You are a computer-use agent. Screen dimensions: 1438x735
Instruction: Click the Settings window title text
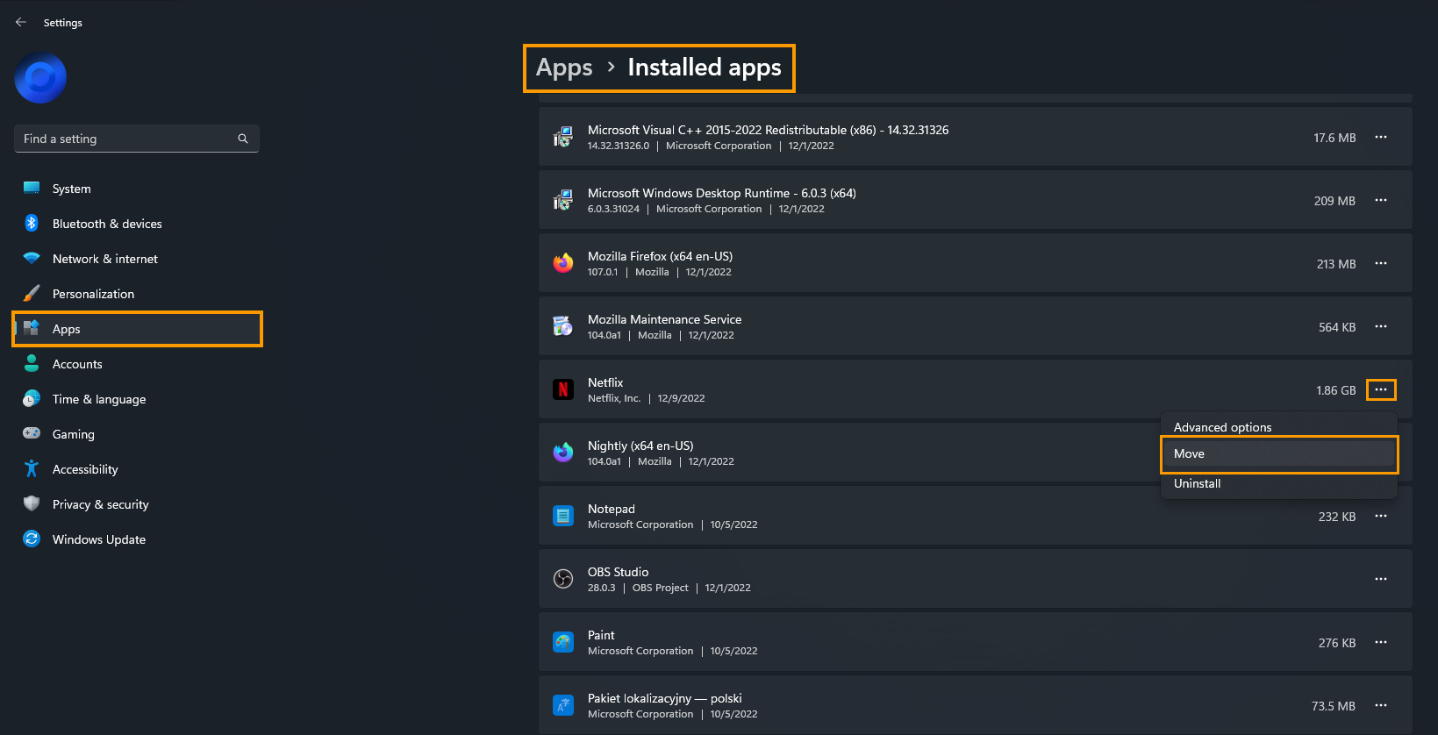pos(63,23)
